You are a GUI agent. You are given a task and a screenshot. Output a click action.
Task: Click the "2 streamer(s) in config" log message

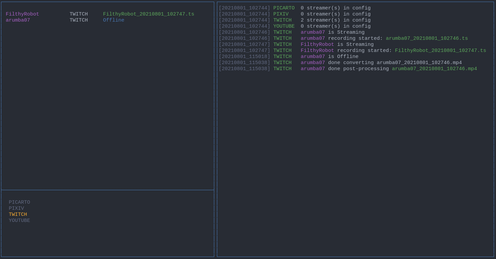[336, 20]
